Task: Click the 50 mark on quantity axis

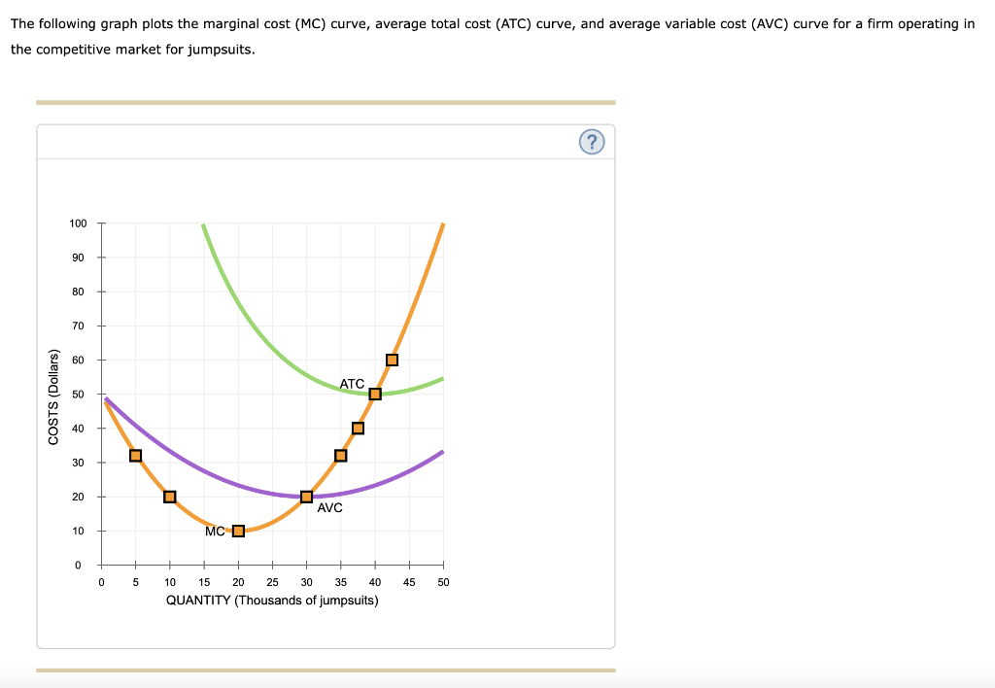Action: pos(443,581)
